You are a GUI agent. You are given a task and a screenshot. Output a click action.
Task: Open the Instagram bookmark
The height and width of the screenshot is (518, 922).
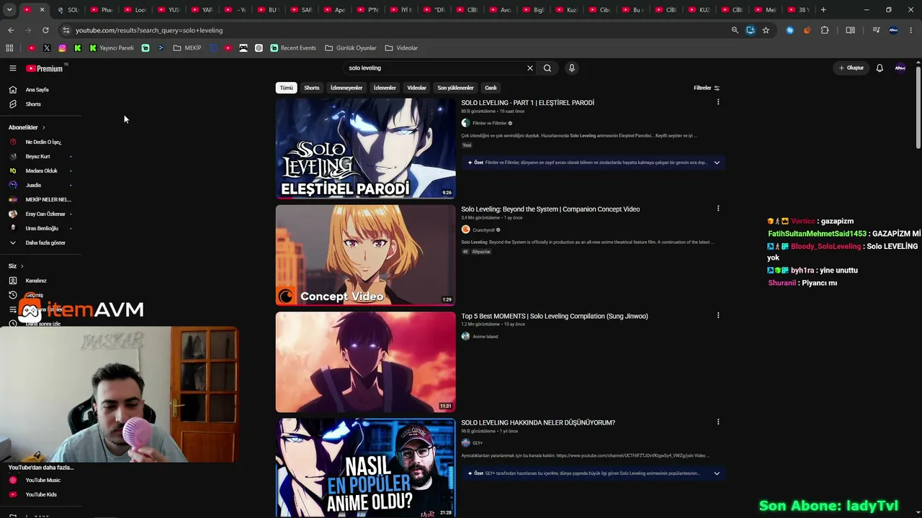click(x=63, y=48)
